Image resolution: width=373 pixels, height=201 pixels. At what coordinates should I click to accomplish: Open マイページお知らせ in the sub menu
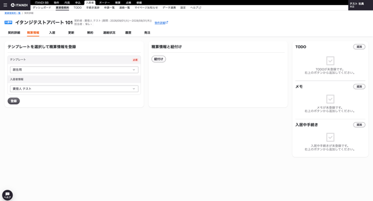pos(146,8)
